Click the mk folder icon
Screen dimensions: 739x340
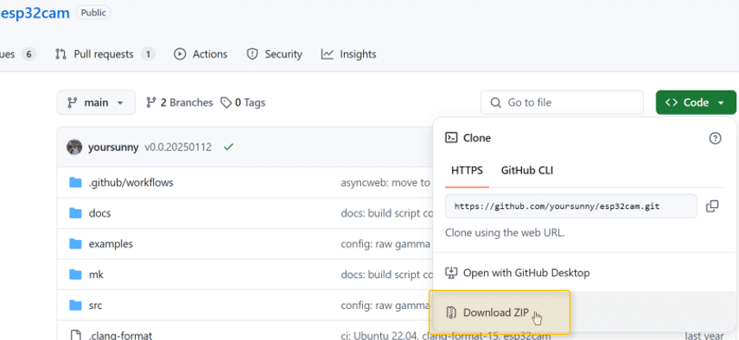[x=75, y=275]
